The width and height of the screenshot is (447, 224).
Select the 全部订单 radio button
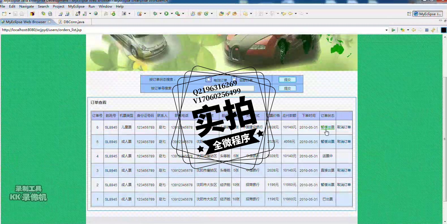click(x=234, y=79)
